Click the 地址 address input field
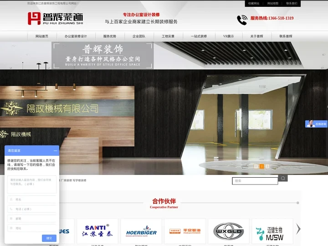This screenshot has width=328, height=246. coord(32,228)
